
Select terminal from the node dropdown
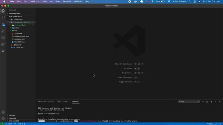[x=189, y=102]
